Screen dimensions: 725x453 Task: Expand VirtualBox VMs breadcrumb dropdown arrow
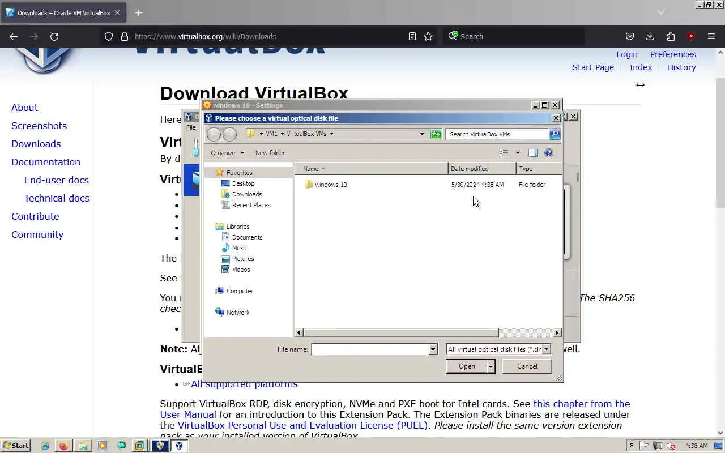tap(331, 134)
